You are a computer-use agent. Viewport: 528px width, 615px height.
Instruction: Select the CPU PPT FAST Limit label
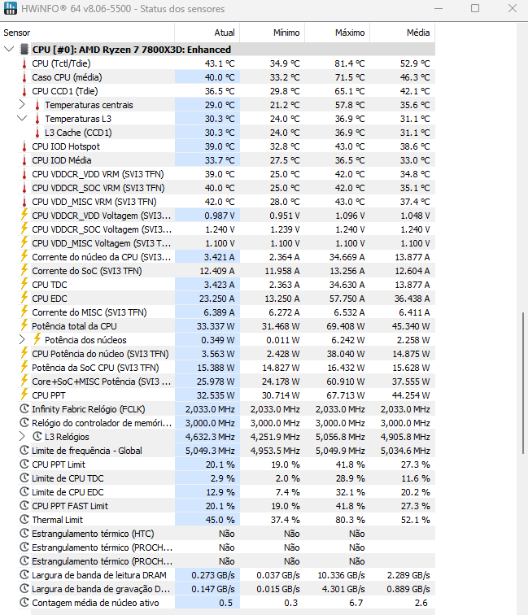(x=70, y=506)
